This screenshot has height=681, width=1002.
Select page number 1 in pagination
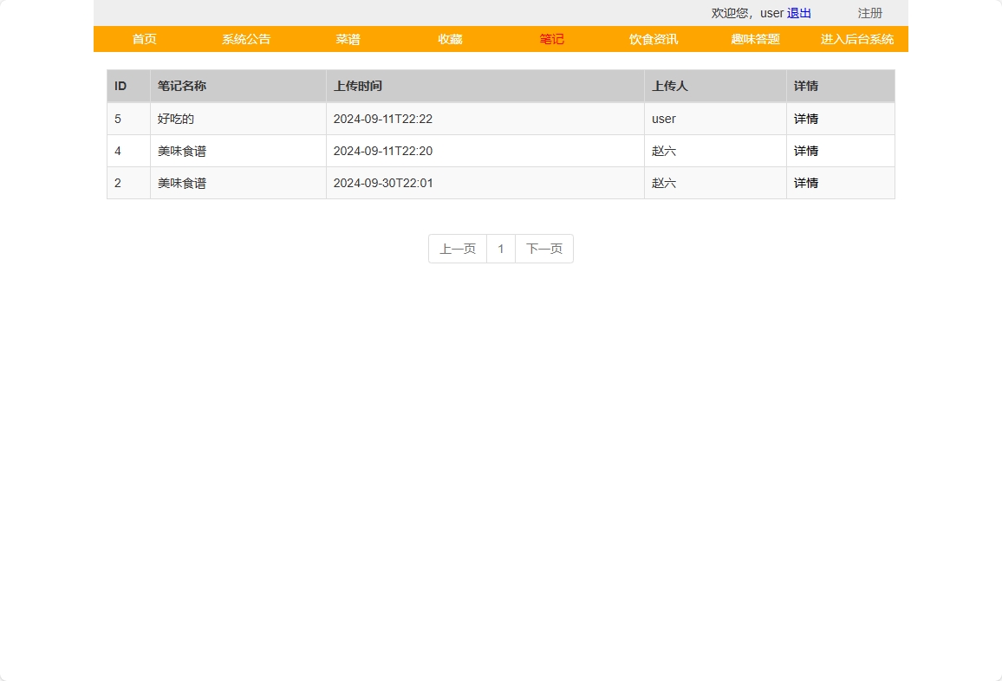[x=501, y=249]
